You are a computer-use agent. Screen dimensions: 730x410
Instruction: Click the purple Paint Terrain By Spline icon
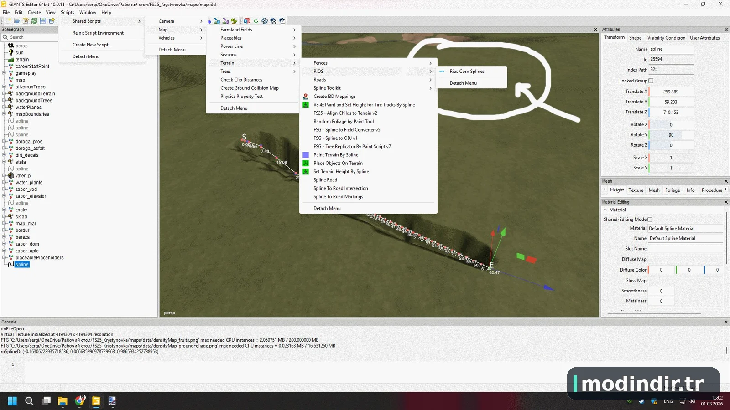(306, 155)
